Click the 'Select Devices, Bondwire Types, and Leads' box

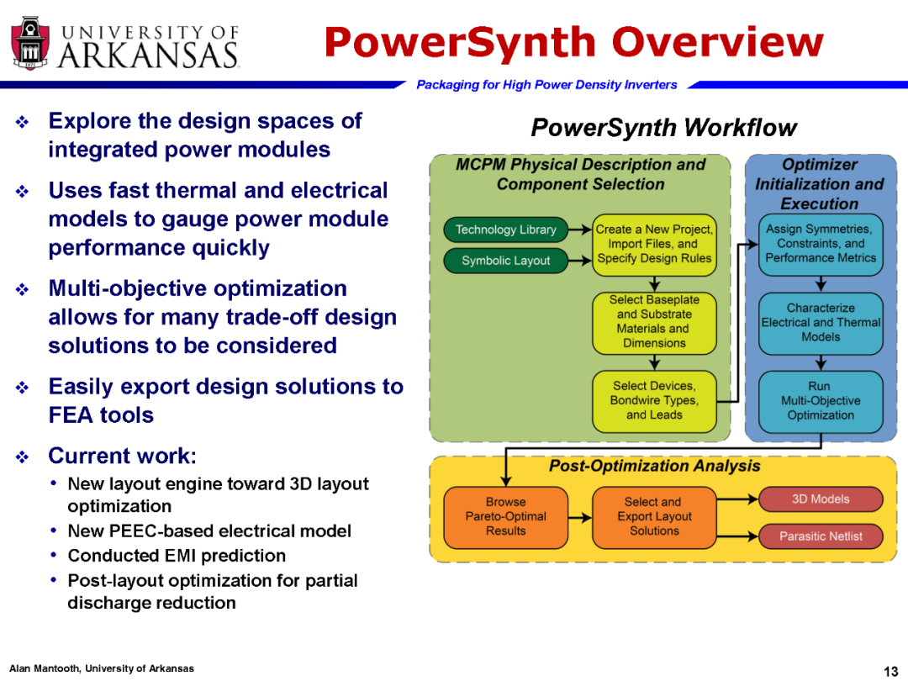tap(654, 401)
